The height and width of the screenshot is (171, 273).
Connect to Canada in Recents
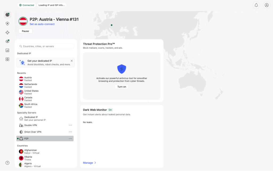pos(45,99)
